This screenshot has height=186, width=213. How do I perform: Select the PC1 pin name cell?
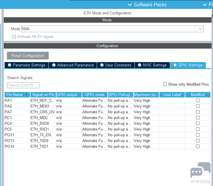pos(17,118)
